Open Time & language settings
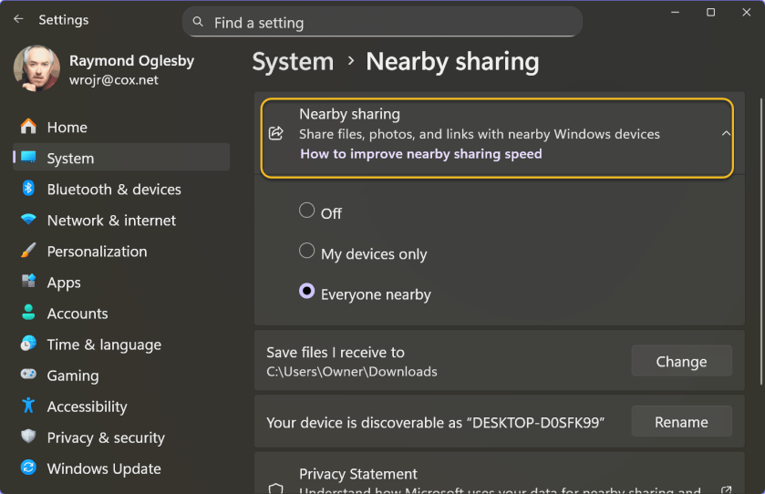This screenshot has width=765, height=494. pyautogui.click(x=103, y=345)
